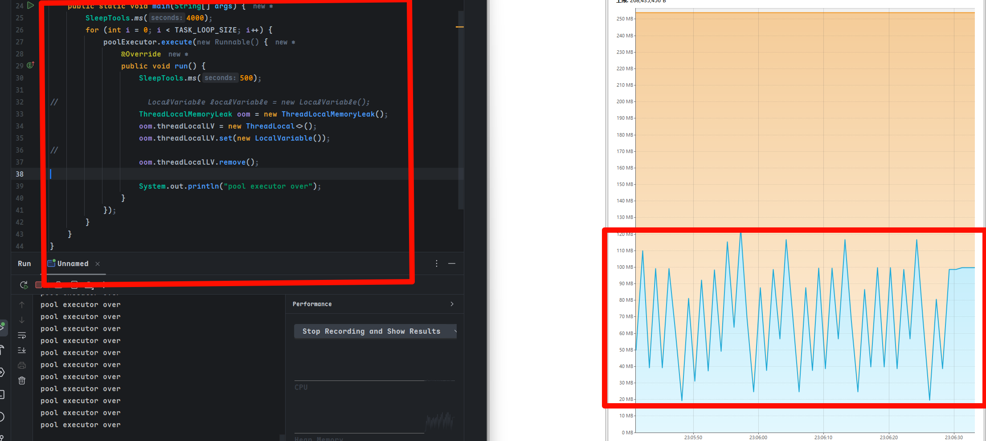Screen dimensions: 986x441
Task: Toggle scroll to end of console
Action: point(22,350)
